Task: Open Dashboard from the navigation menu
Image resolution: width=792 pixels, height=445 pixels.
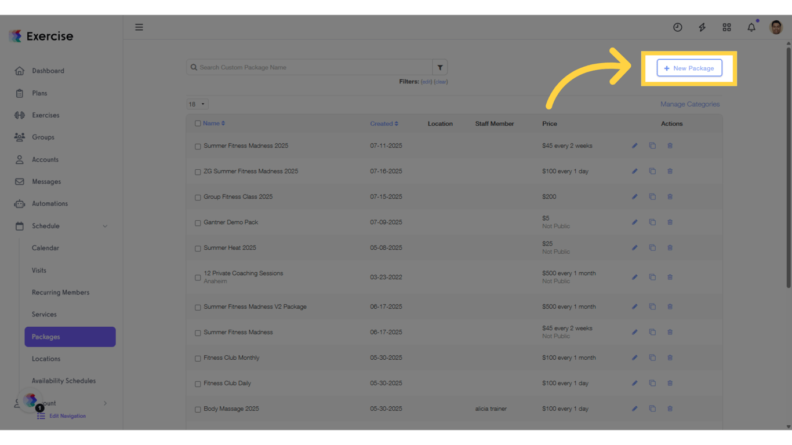Action: [48, 71]
